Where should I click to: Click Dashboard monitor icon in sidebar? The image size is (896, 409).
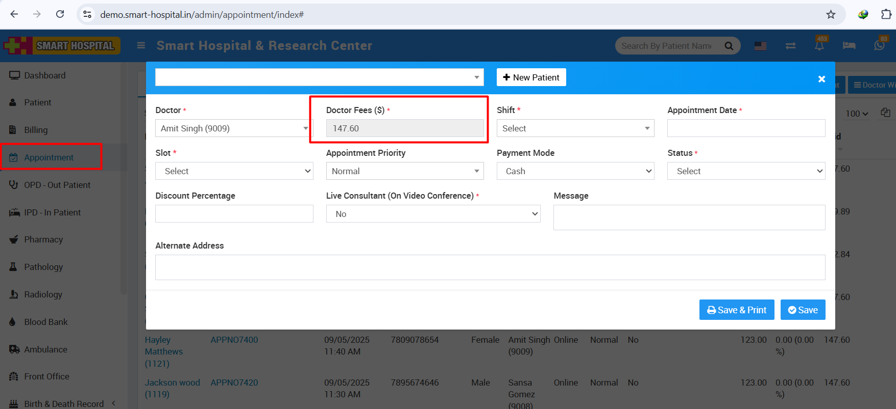[14, 75]
